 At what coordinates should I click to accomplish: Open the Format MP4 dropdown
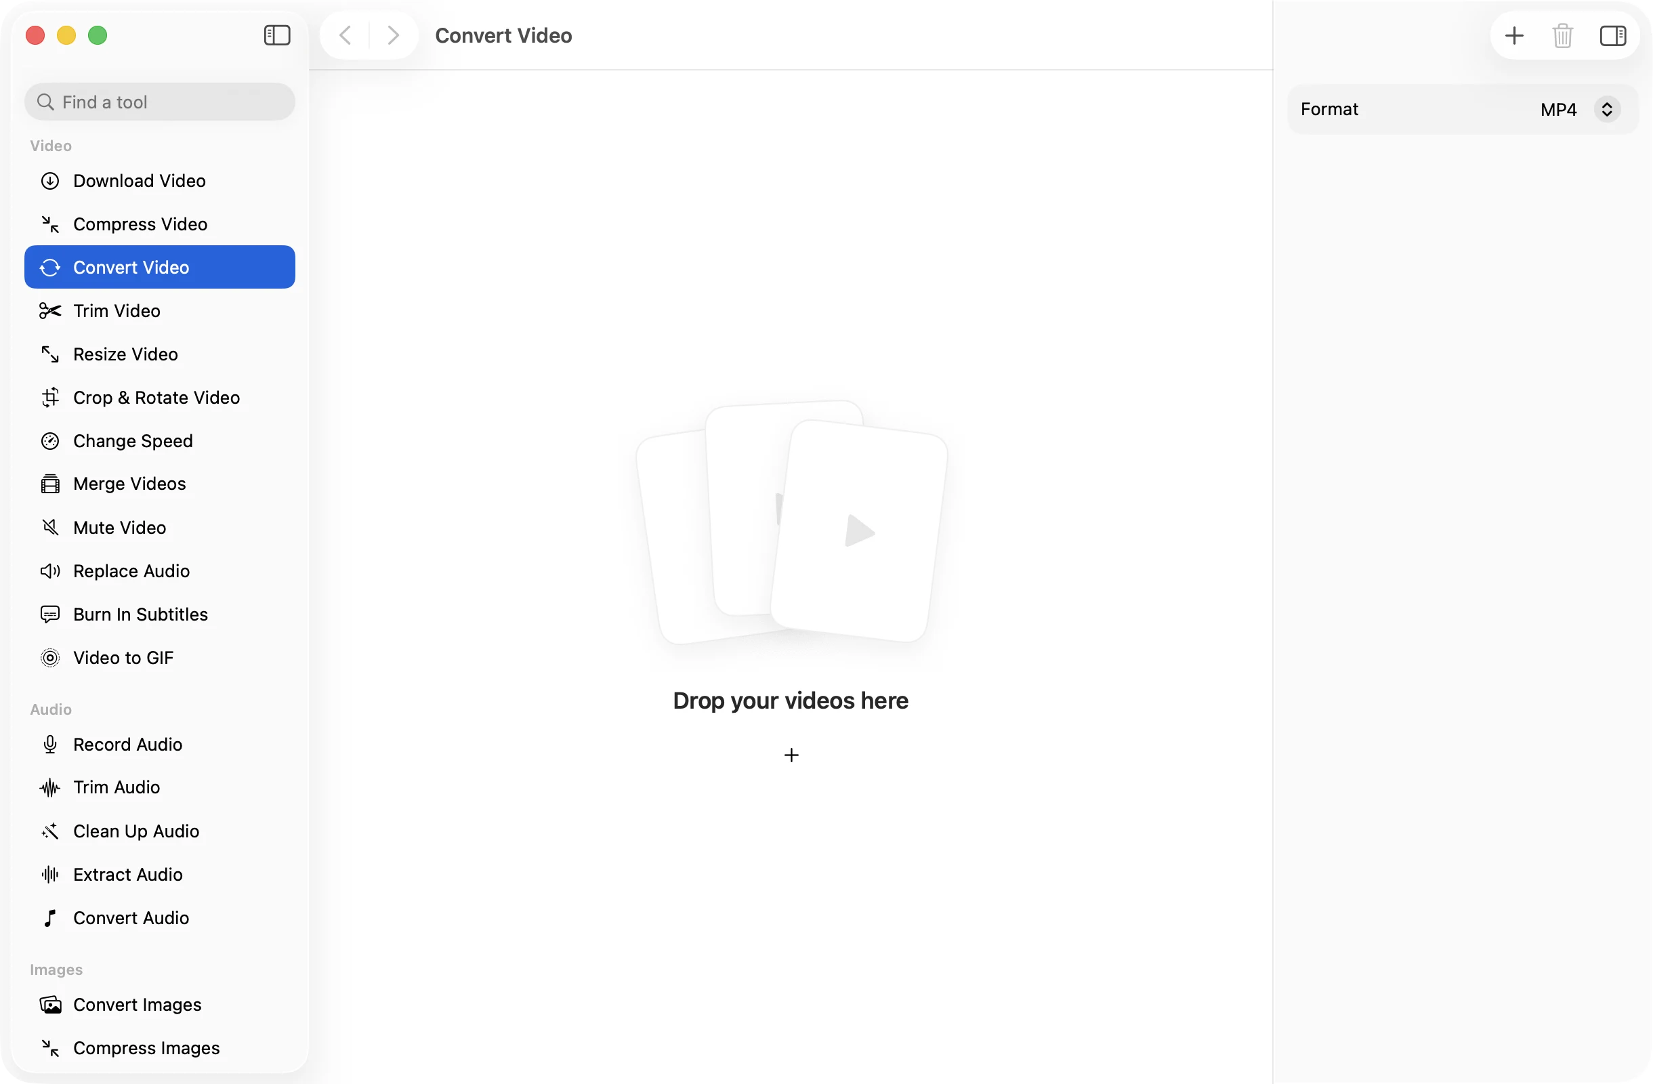pos(1580,109)
